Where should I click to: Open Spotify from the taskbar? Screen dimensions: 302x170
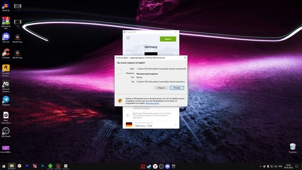pos(50,166)
